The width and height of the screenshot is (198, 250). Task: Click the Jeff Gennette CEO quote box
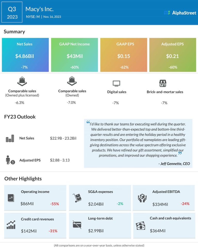(x=138, y=143)
